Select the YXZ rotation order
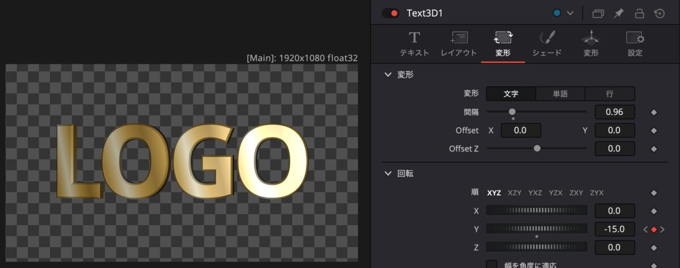The image size is (680, 268). pyautogui.click(x=535, y=193)
